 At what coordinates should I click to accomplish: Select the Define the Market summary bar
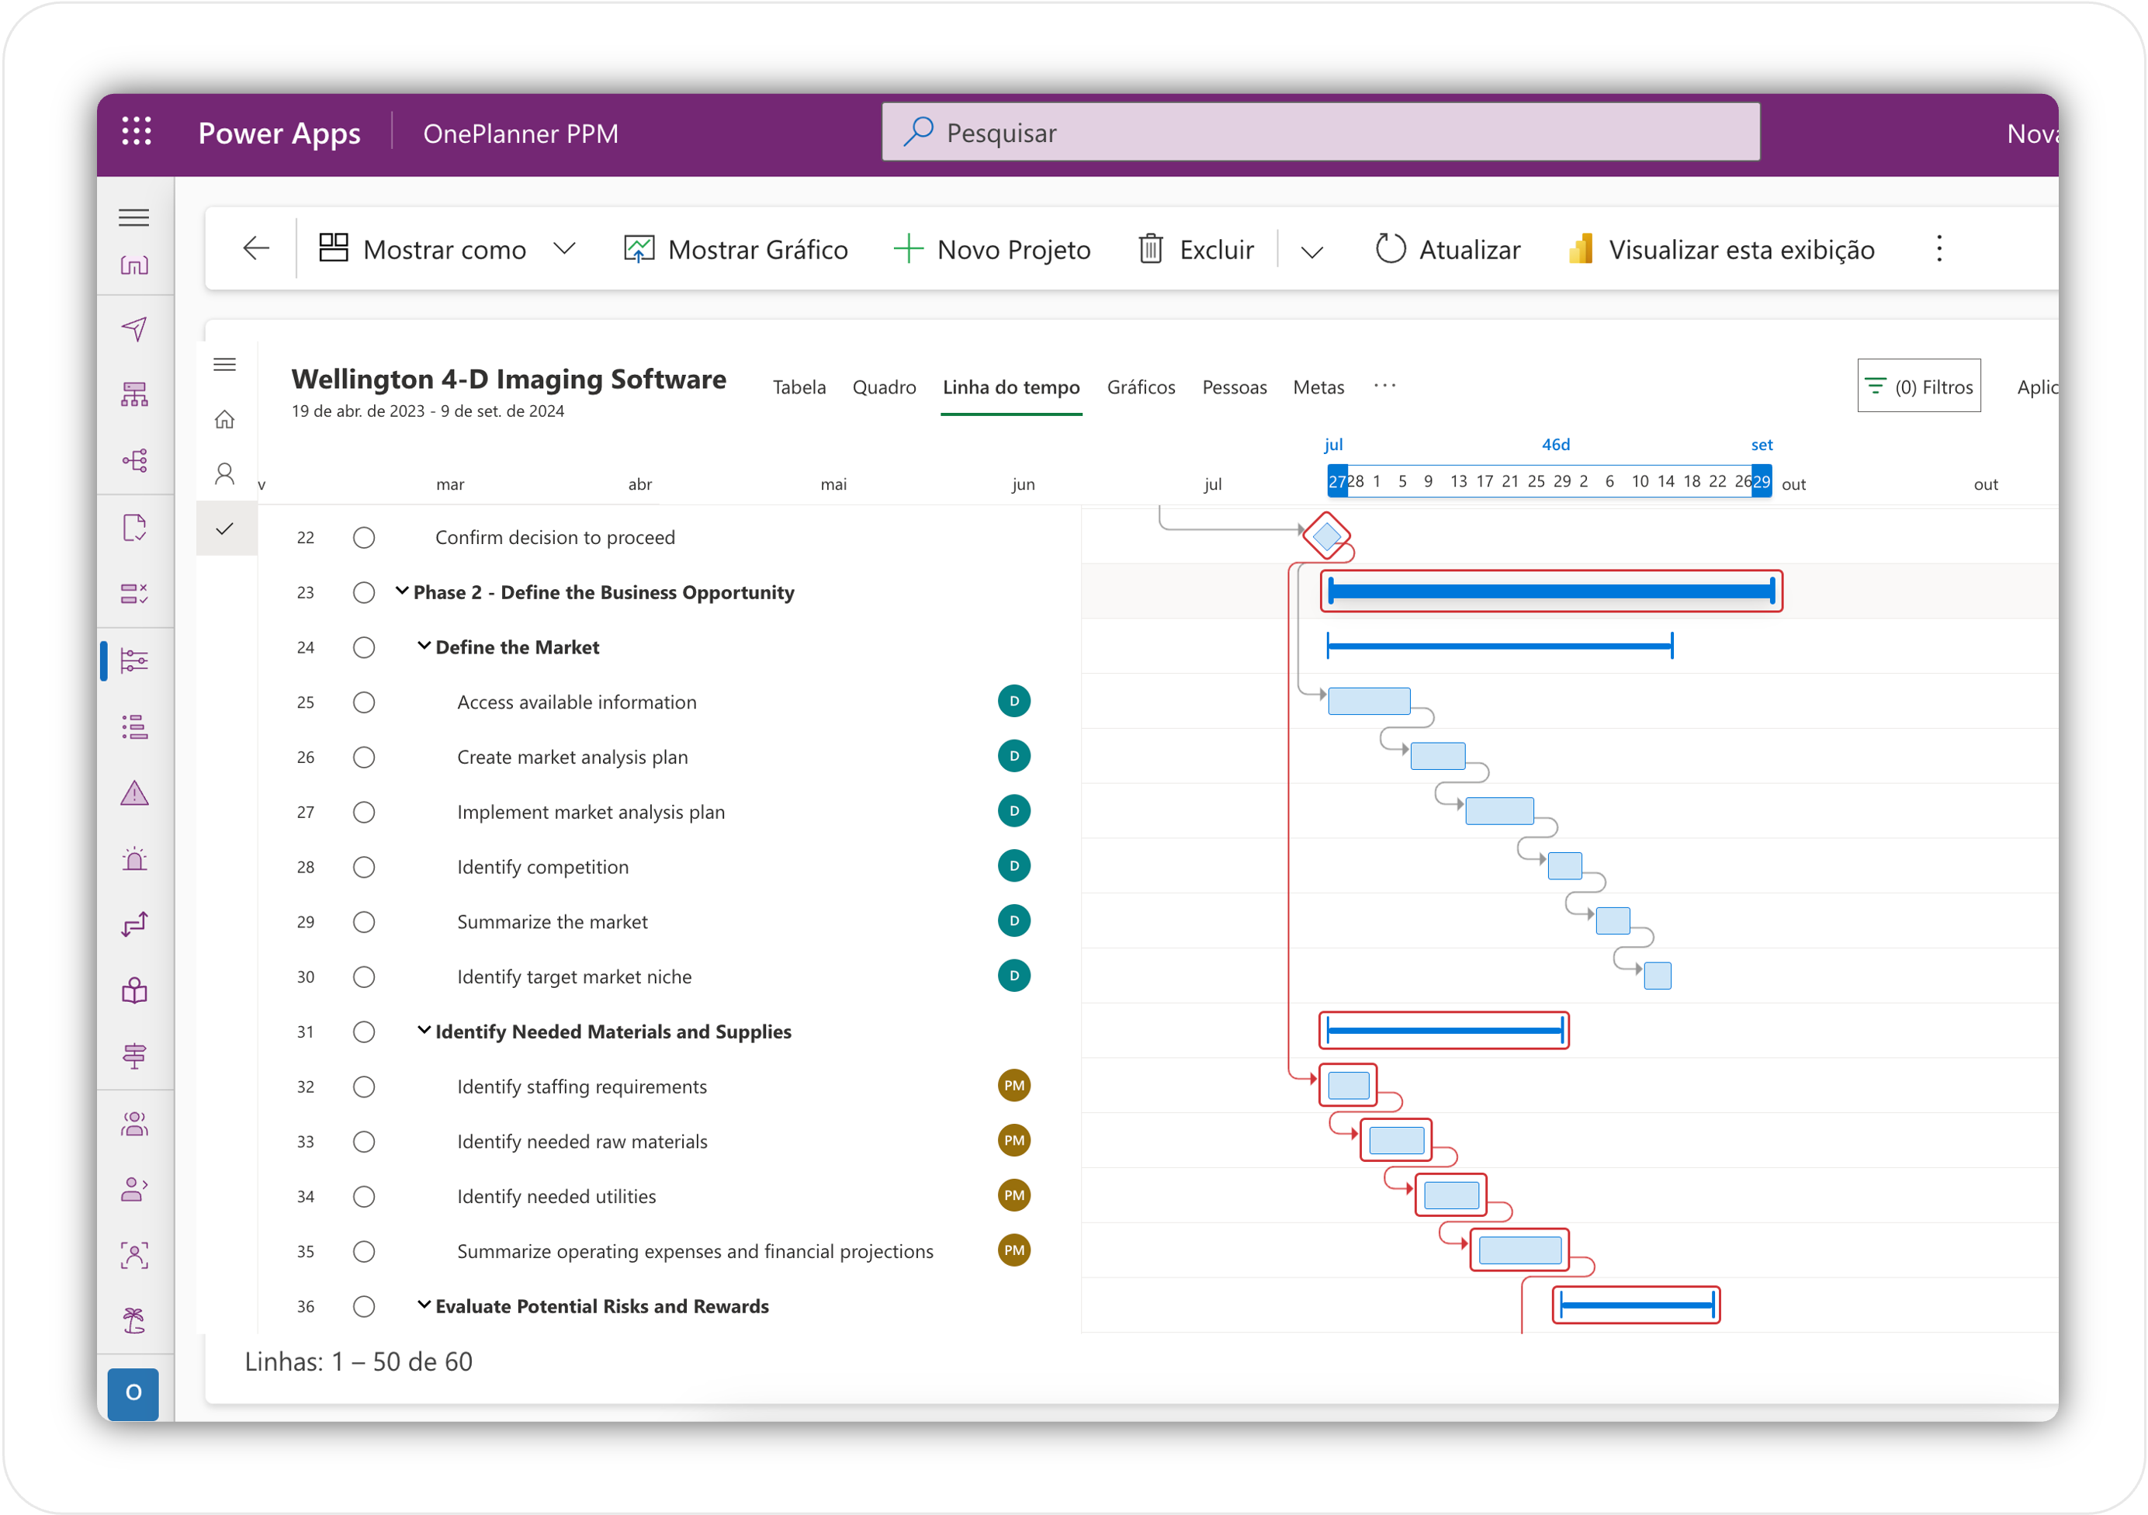pos(1500,646)
